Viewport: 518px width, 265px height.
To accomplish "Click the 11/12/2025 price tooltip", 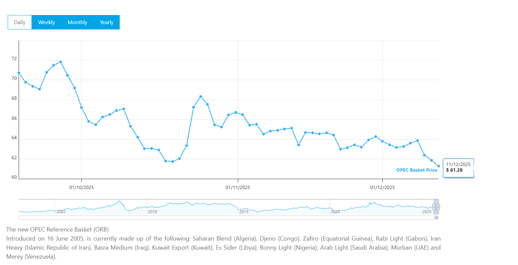I will tap(458, 167).
